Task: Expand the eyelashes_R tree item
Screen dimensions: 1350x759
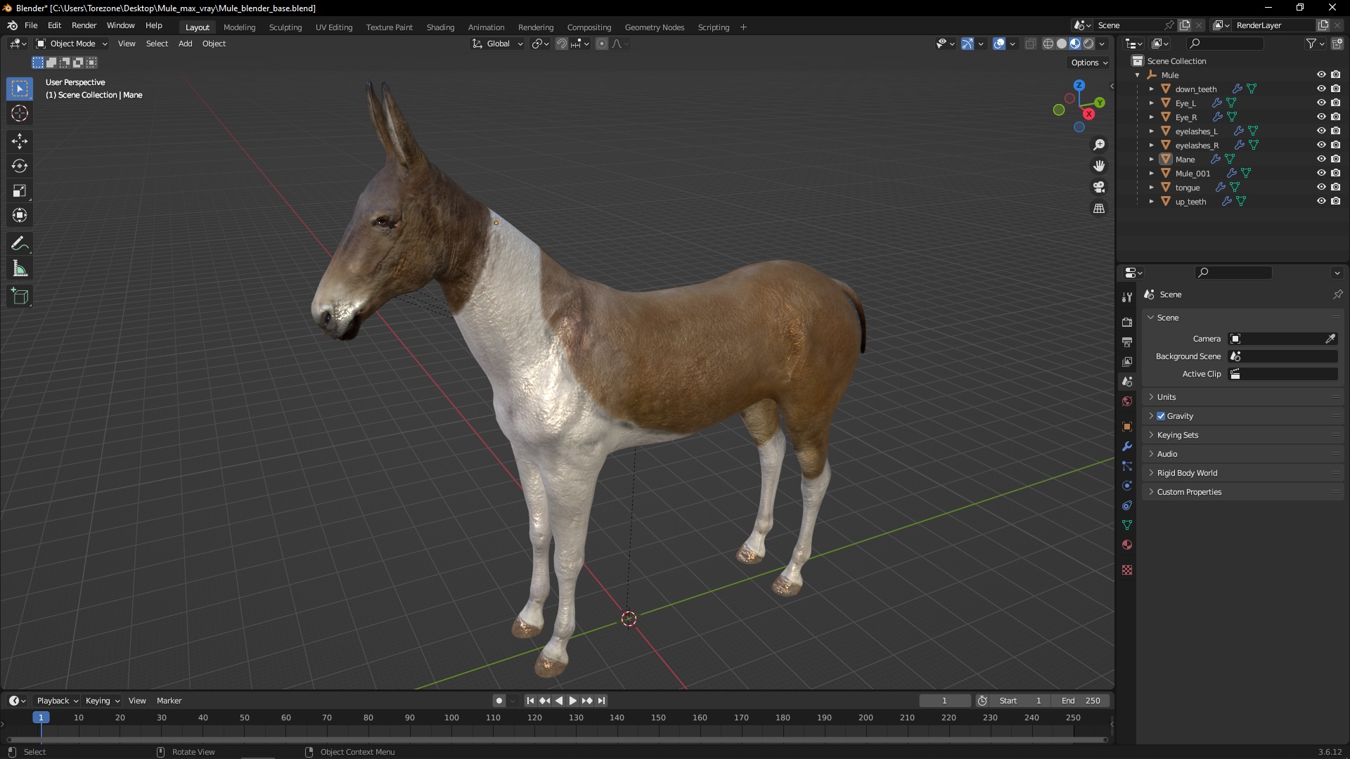Action: click(x=1151, y=145)
